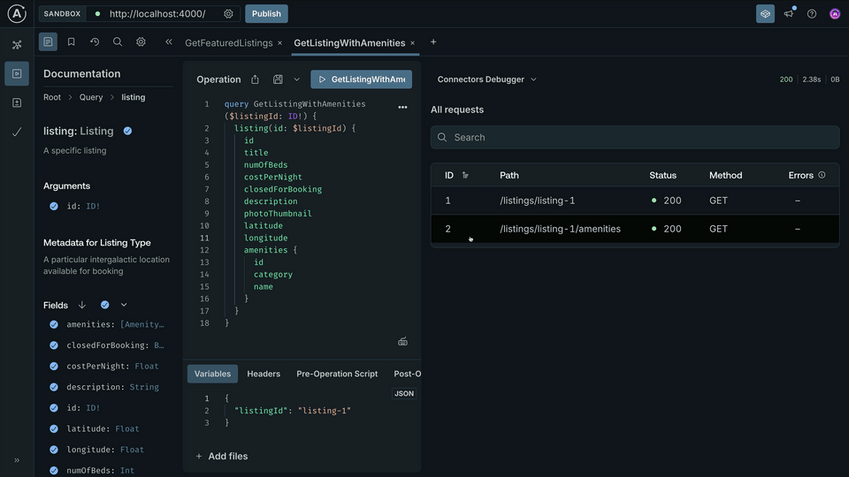The image size is (849, 477).
Task: Open the Apollo Studio layers icon
Action: pyautogui.click(x=765, y=13)
